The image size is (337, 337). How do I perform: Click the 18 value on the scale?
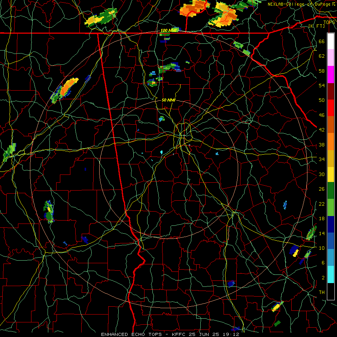pyautogui.click(x=322, y=219)
